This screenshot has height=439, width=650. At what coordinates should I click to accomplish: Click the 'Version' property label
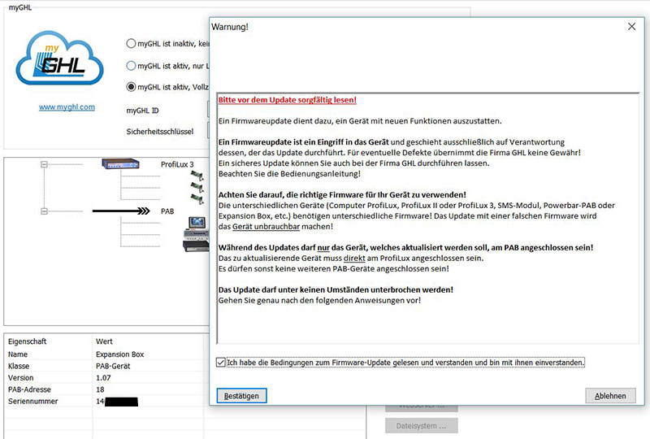[x=21, y=377]
